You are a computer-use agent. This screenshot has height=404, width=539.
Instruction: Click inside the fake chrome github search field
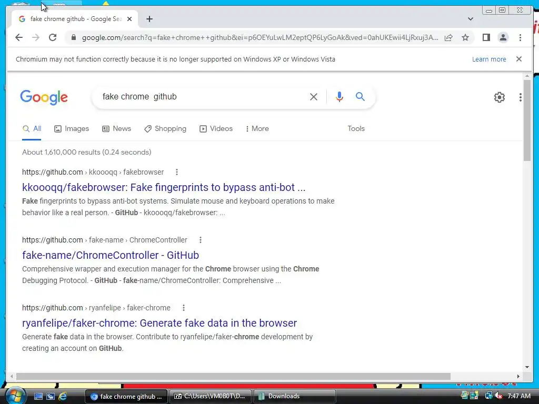click(x=203, y=97)
